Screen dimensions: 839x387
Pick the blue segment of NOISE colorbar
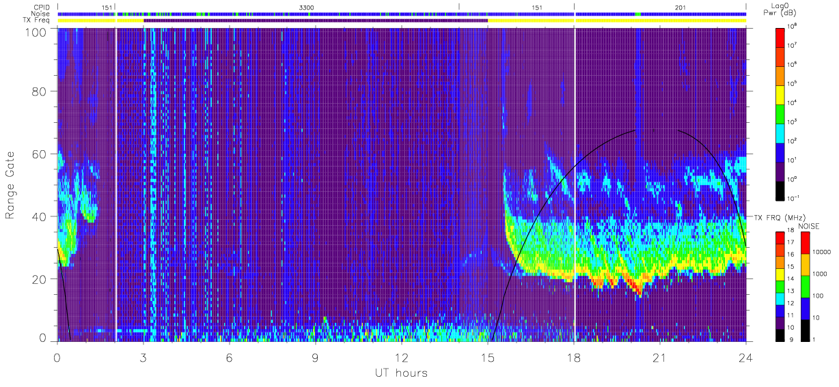[805, 308]
